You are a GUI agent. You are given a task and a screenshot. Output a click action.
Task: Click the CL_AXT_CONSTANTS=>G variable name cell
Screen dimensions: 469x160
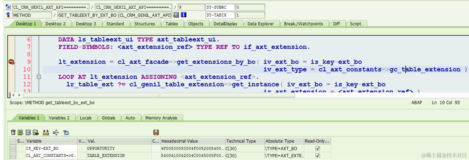pyautogui.click(x=52, y=155)
